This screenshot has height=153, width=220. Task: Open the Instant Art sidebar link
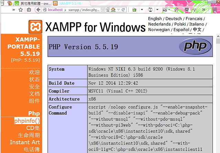pos(25,142)
